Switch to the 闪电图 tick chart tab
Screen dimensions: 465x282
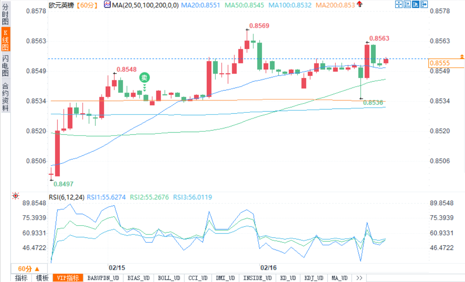tap(5, 66)
